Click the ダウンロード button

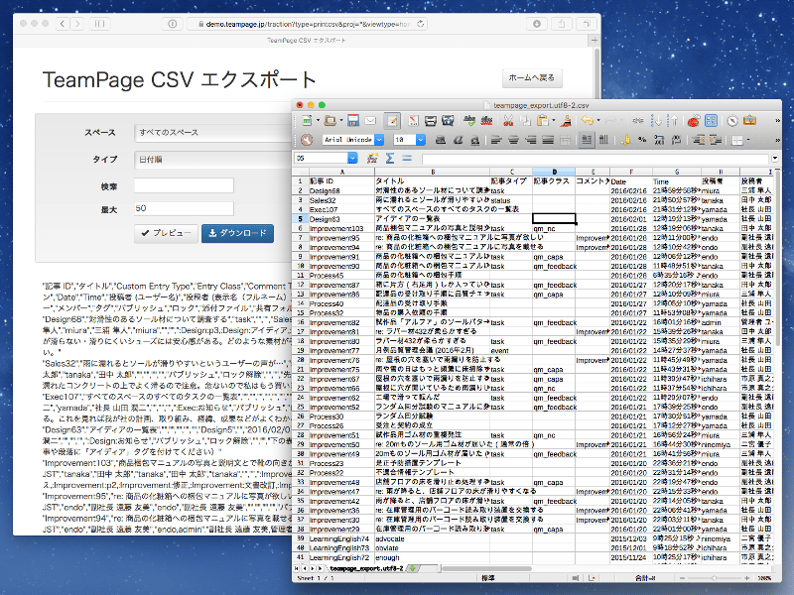[237, 233]
